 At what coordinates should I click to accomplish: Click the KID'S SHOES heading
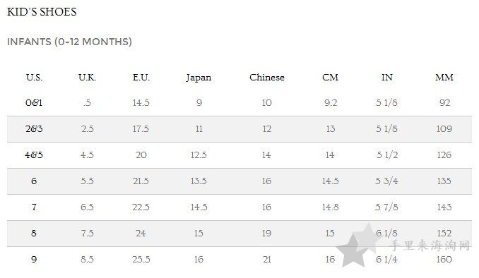(x=42, y=11)
